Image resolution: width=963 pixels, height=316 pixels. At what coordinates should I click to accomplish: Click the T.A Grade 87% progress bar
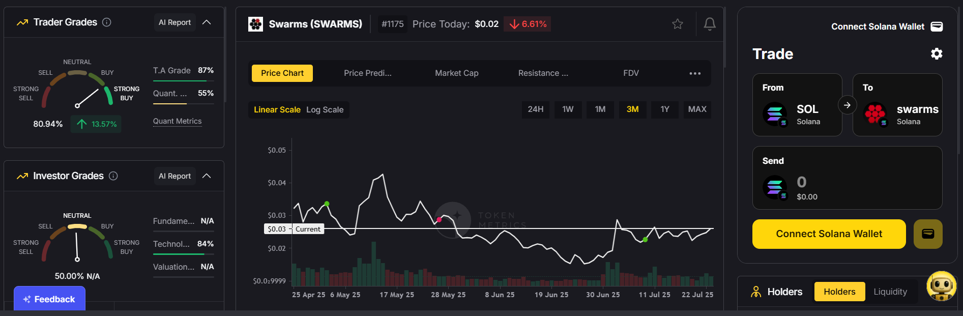click(x=184, y=81)
